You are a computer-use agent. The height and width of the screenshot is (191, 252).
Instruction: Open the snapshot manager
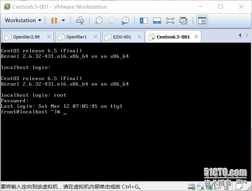coord(125,20)
